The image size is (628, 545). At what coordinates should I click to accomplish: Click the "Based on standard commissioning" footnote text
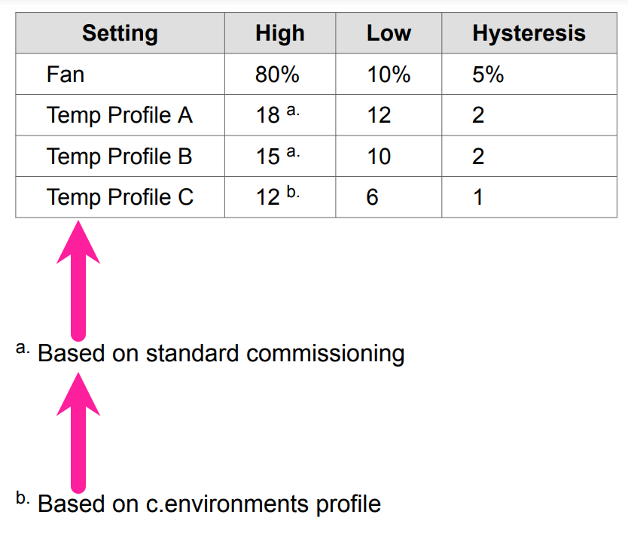221,353
